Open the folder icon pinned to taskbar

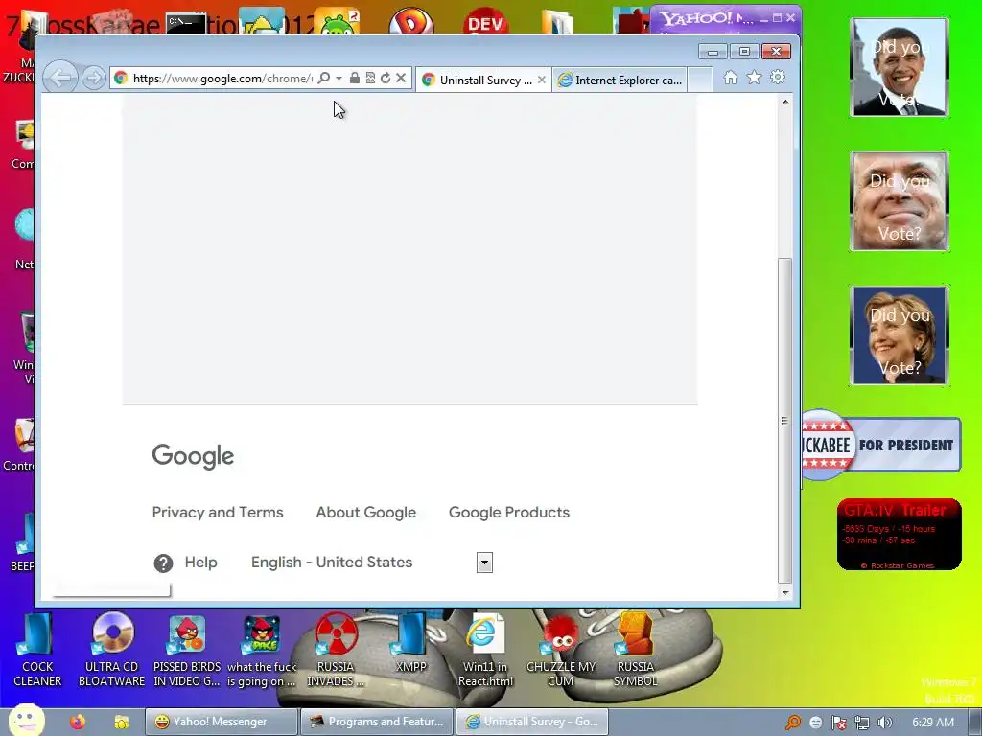click(x=122, y=722)
